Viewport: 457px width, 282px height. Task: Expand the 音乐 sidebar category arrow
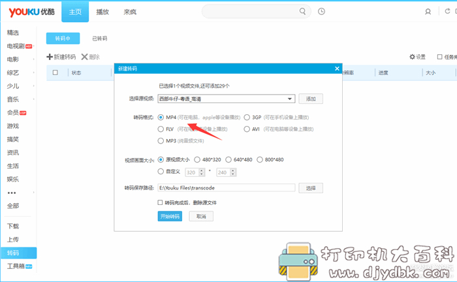tap(34, 99)
